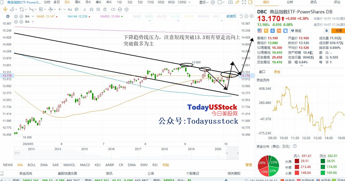This screenshot has height=181, width=345.
Task: Toggle the orange pencil drawing mode
Action: 237,2
